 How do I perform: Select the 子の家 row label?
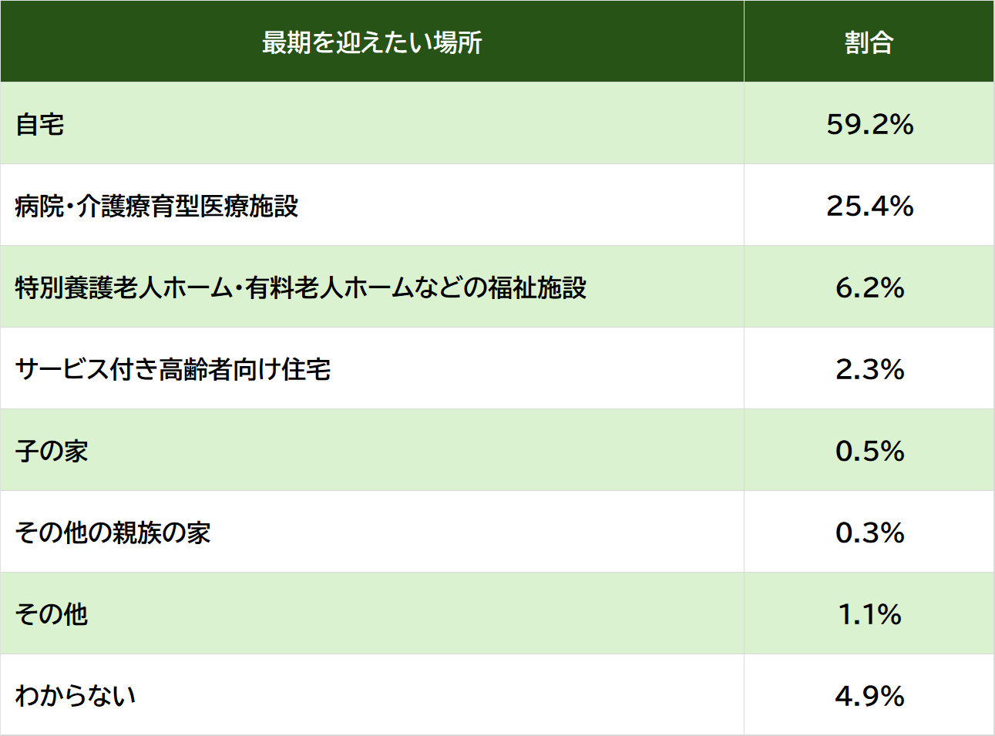[x=52, y=451]
